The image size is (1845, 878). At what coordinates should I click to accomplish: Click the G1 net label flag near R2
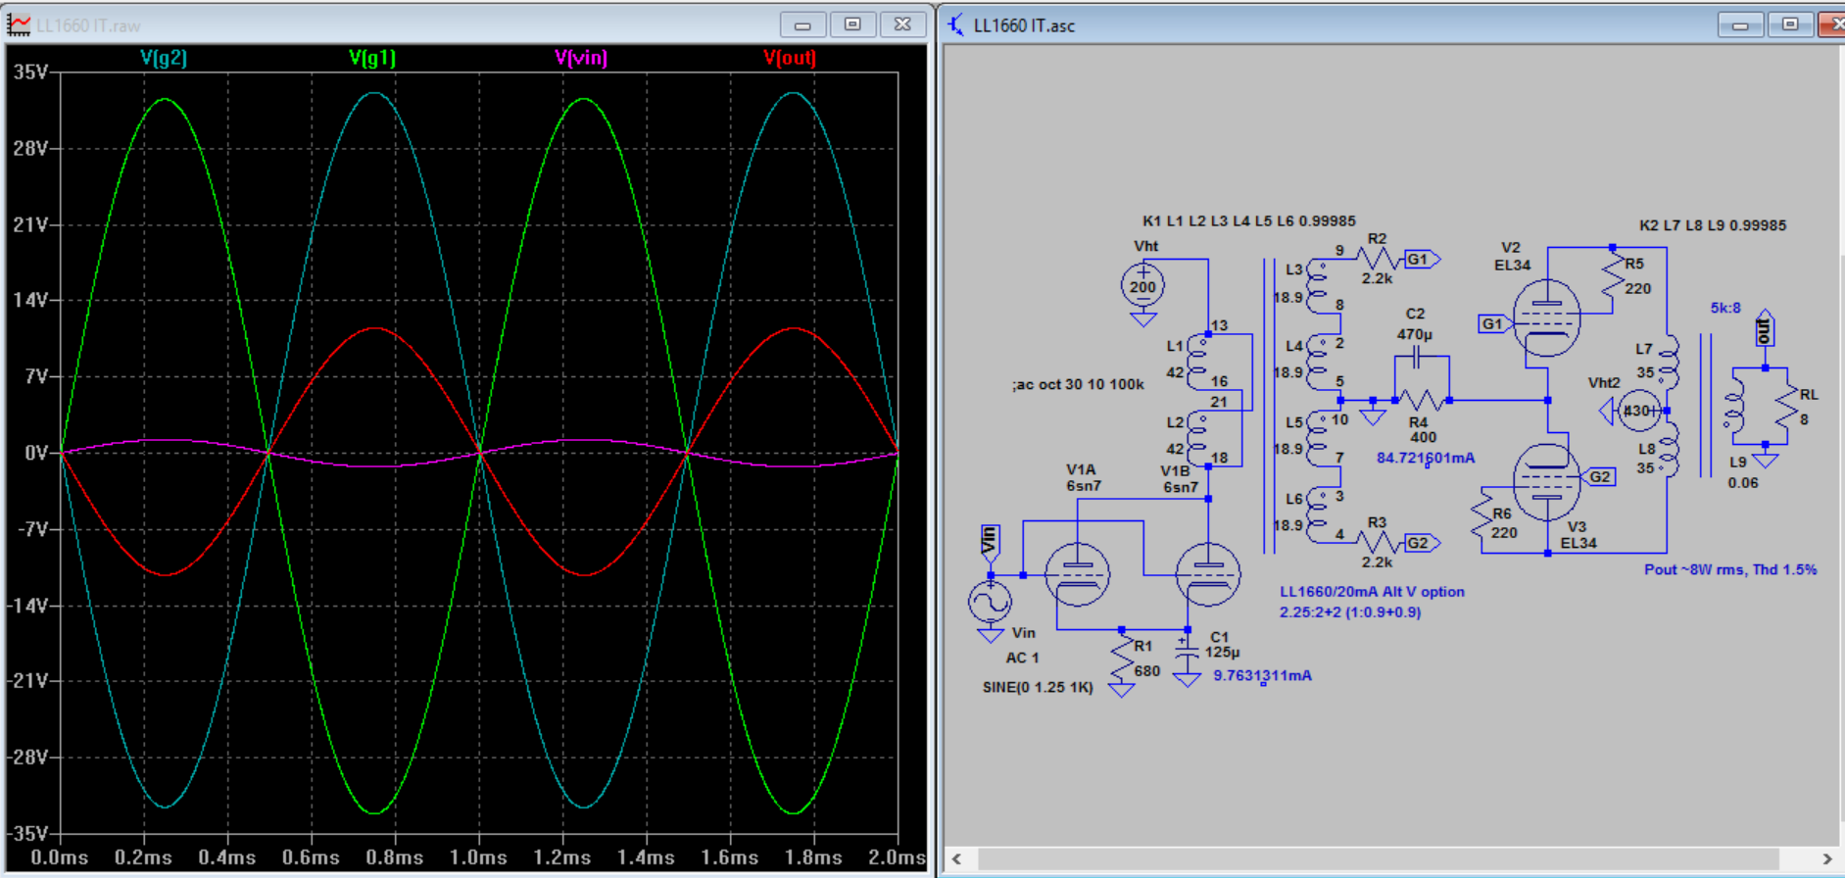[x=1423, y=260]
